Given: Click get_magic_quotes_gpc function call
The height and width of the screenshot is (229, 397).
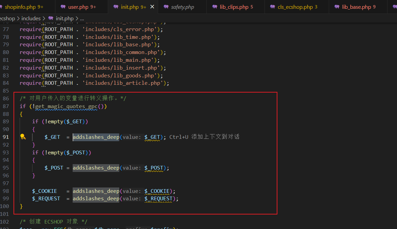Looking at the screenshot, I should pyautogui.click(x=67, y=106).
